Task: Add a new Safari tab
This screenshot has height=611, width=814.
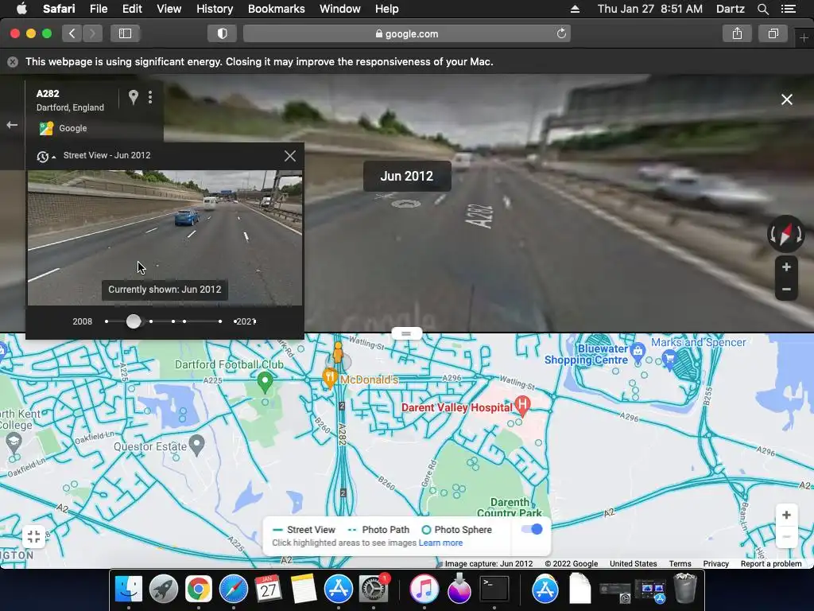Action: point(804,37)
